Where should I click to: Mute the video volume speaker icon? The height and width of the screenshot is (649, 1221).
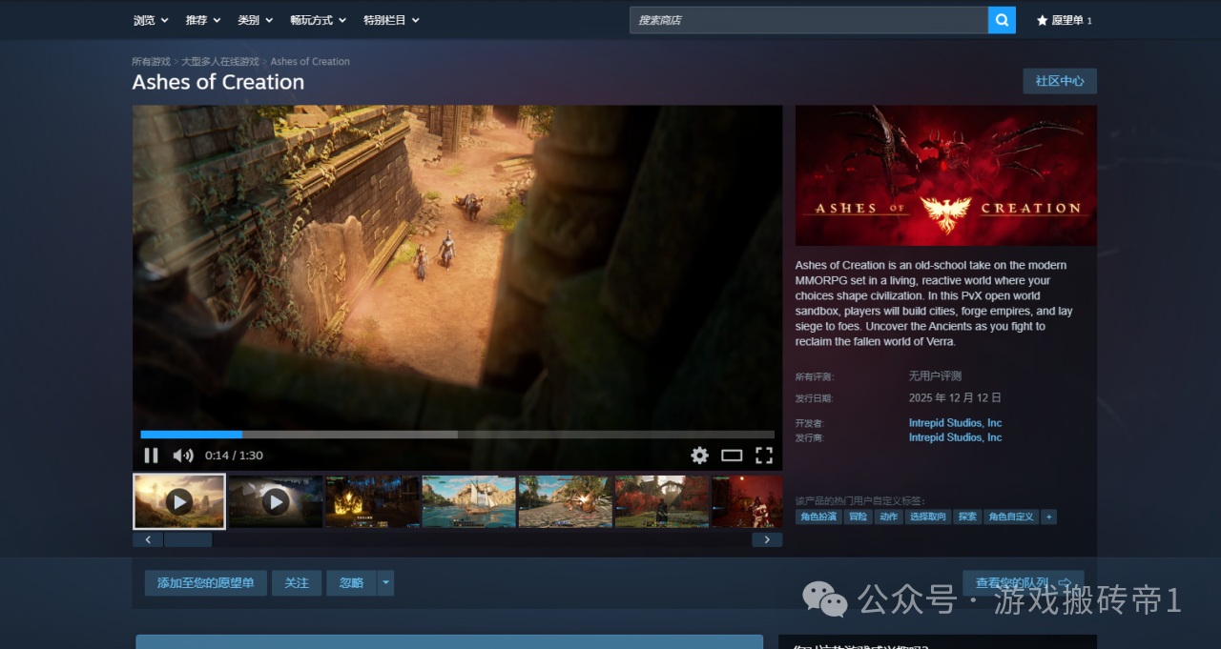(183, 456)
